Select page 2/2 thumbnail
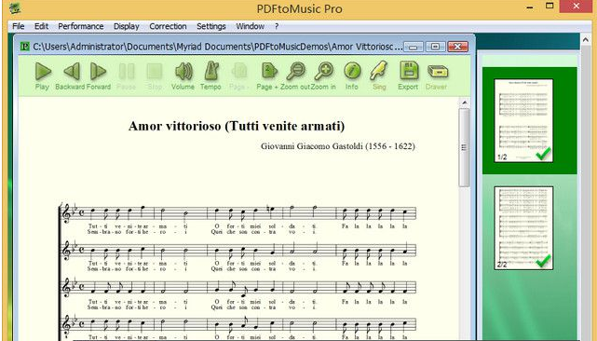This screenshot has width=597, height=341. (523, 228)
